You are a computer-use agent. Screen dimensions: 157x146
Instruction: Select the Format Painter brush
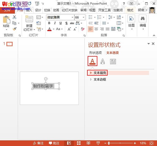[15, 29]
